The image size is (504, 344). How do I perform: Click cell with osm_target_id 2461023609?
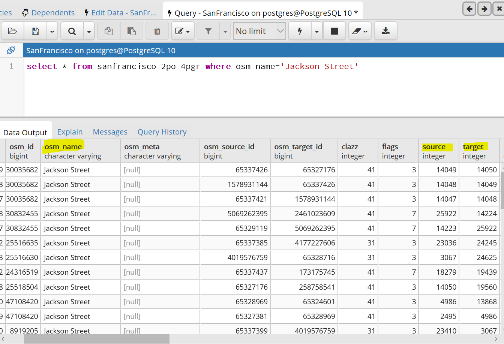point(304,214)
